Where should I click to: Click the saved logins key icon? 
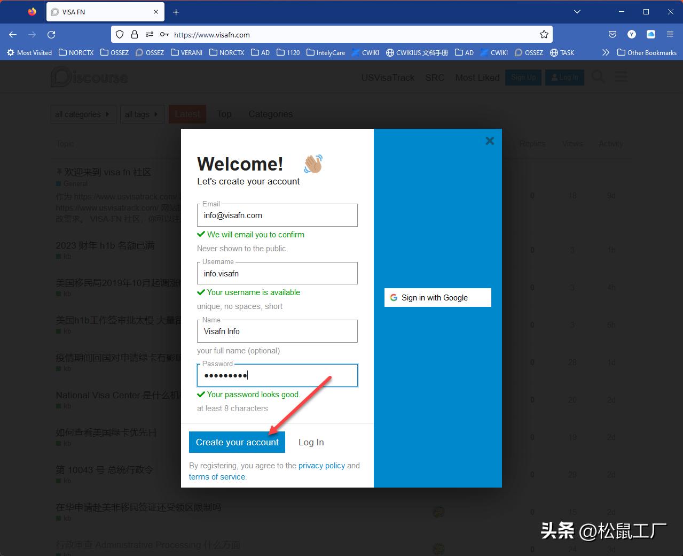click(x=163, y=34)
